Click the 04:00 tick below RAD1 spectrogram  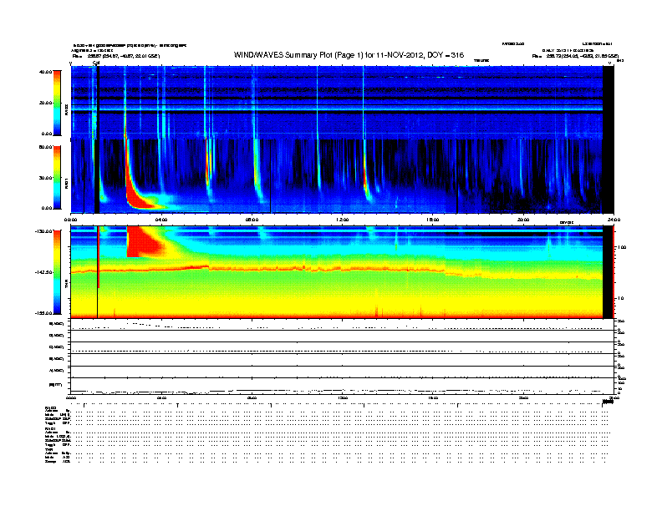pos(161,220)
